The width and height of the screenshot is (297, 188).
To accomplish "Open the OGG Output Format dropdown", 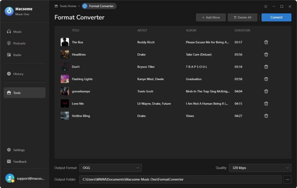I will 110,168.
